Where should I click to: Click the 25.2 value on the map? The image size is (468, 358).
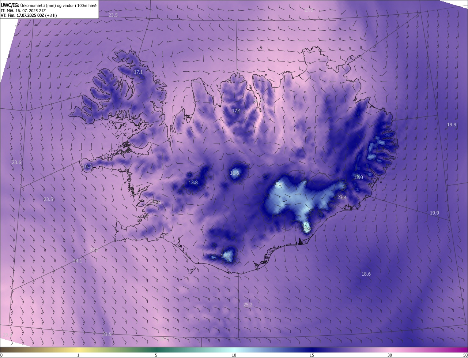(x=248, y=305)
